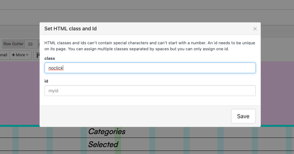Image resolution: width=294 pixels, height=154 pixels.
Task: Click the dropdown arrow beside More
Action: 28,55
